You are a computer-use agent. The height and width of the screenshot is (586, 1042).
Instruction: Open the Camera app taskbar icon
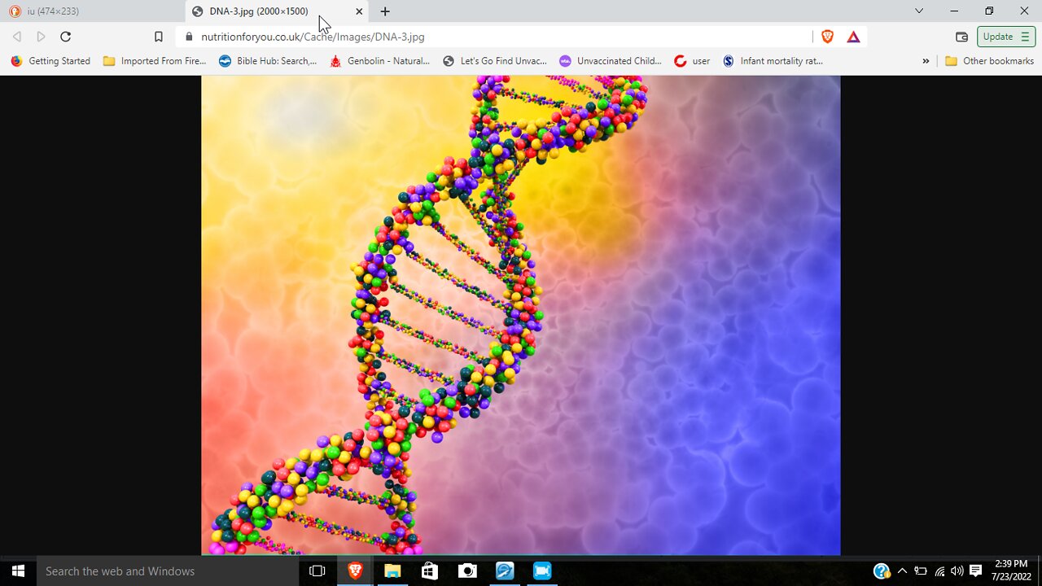(467, 571)
